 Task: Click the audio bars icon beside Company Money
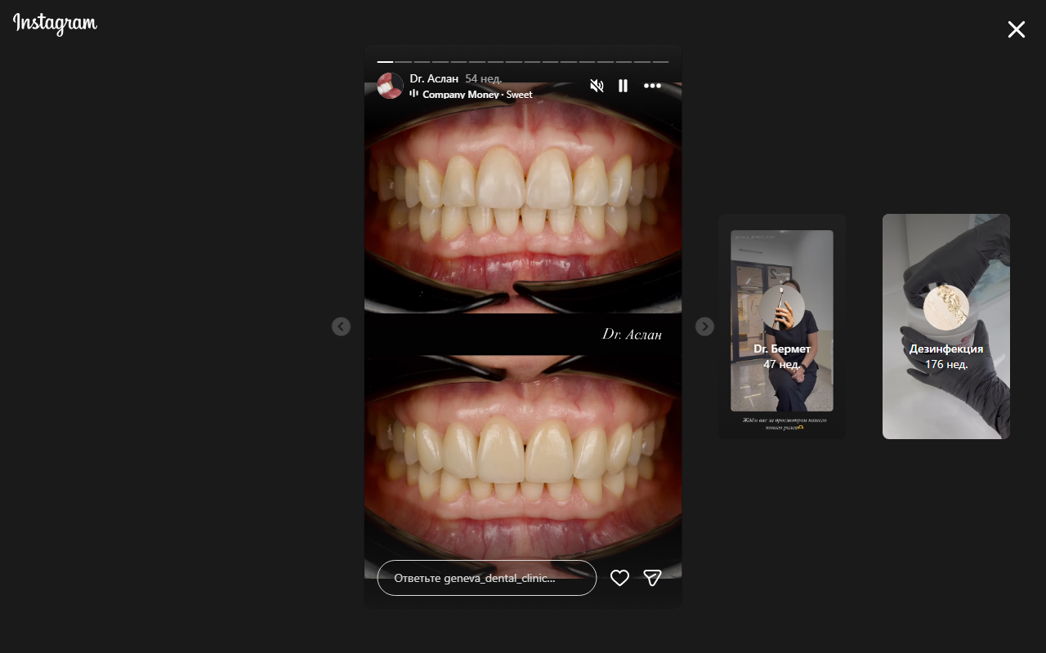(414, 94)
